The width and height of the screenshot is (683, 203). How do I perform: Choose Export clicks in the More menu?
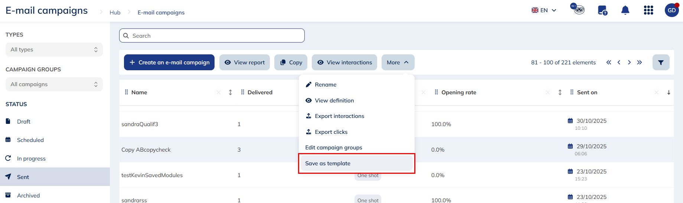[x=331, y=132]
